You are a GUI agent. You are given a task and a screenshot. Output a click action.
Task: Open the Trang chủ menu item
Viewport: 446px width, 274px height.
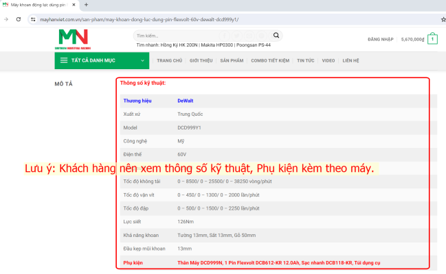point(169,60)
